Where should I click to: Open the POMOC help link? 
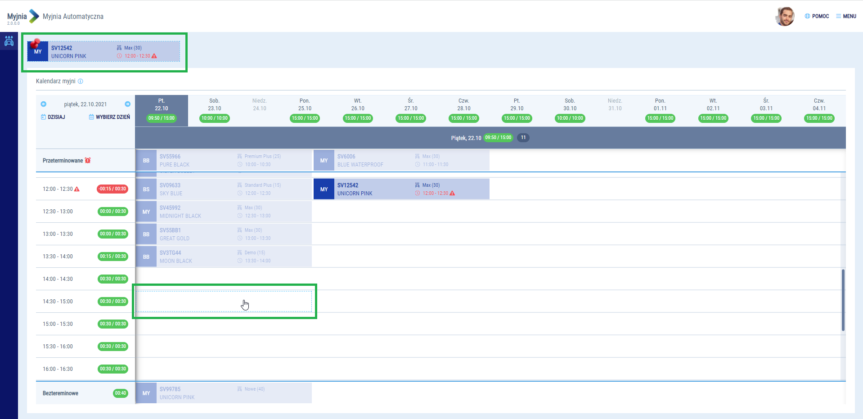point(817,16)
